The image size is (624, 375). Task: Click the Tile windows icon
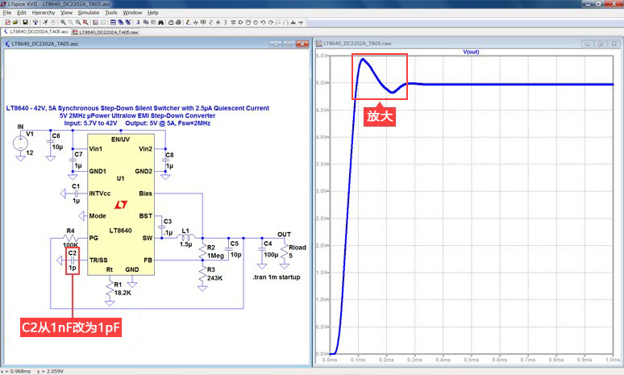(x=113, y=23)
